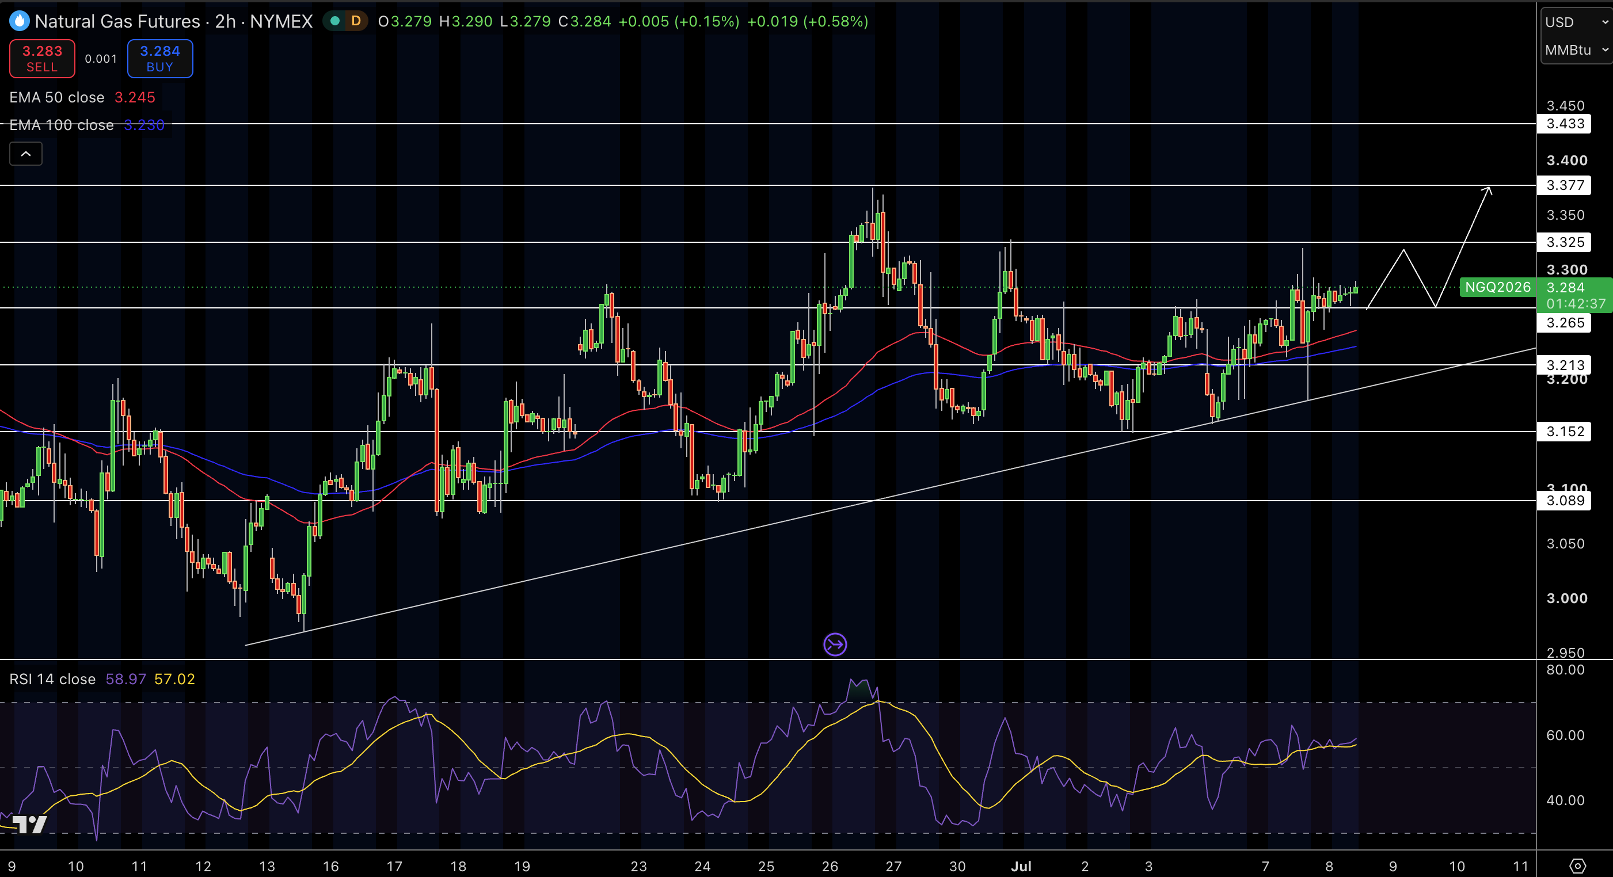Click the 3.433 horizontal line price label

click(1564, 123)
